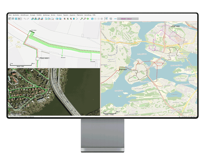This screenshot has height=160, width=205.
Task: Click the PSP1002 label on the map
Action: pyautogui.click(x=176, y=26)
